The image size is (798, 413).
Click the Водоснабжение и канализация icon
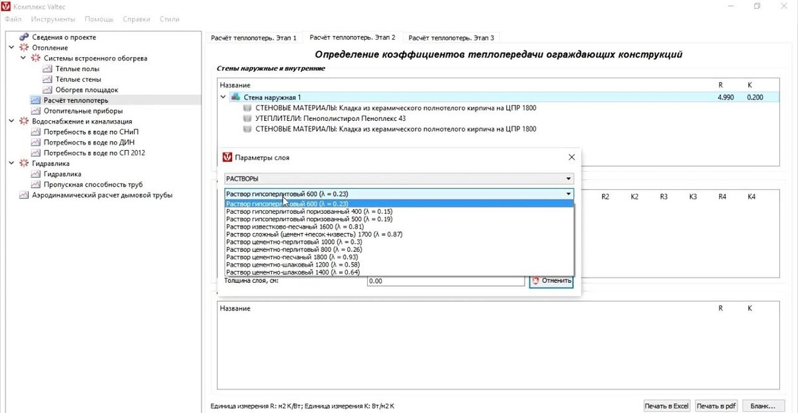pos(24,122)
